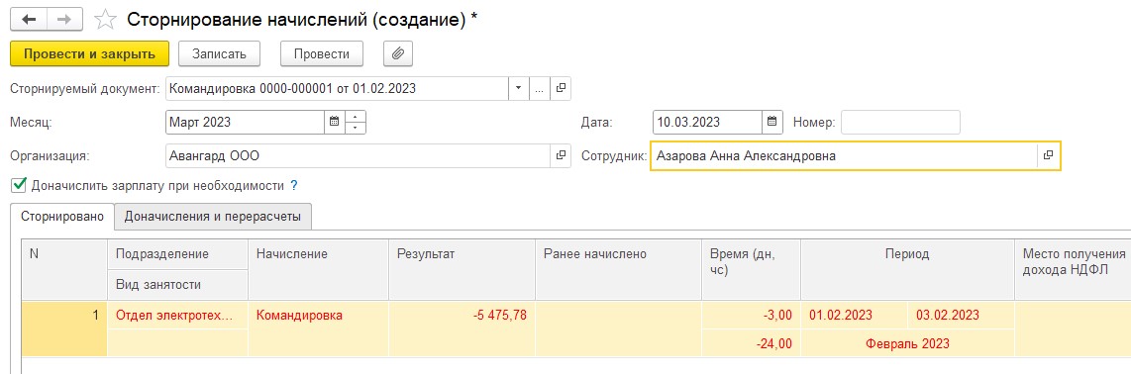The width and height of the screenshot is (1131, 374).
Task: Show help via the blue question mark
Action: [x=293, y=186]
